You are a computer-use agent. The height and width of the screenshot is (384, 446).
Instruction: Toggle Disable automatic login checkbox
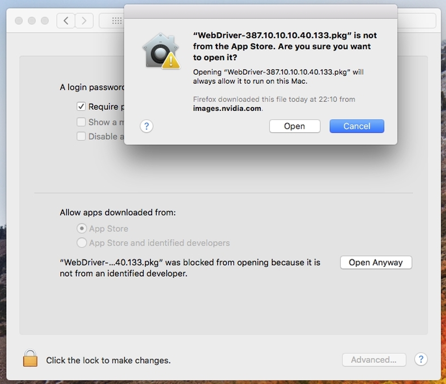point(81,136)
